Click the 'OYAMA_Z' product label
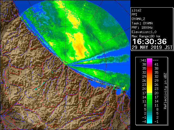This screenshot has width=174, height=130. click(138, 19)
